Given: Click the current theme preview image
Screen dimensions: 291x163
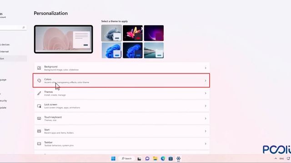Looking at the screenshot, I should [x=64, y=39].
